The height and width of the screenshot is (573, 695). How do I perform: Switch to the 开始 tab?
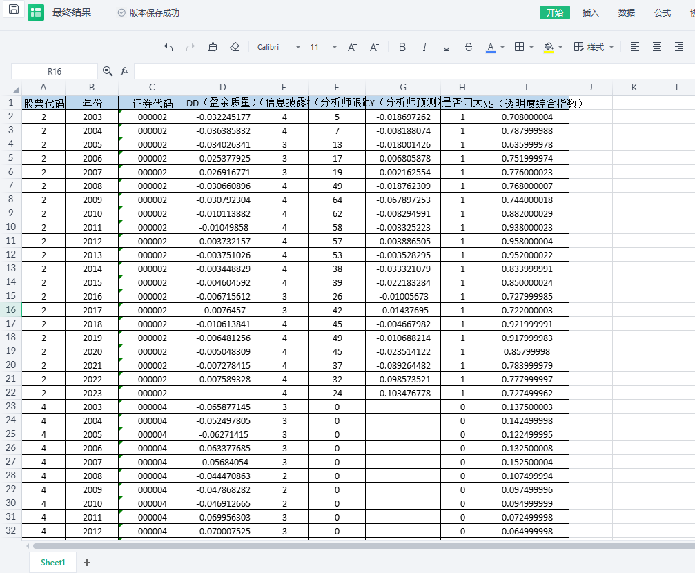point(554,13)
